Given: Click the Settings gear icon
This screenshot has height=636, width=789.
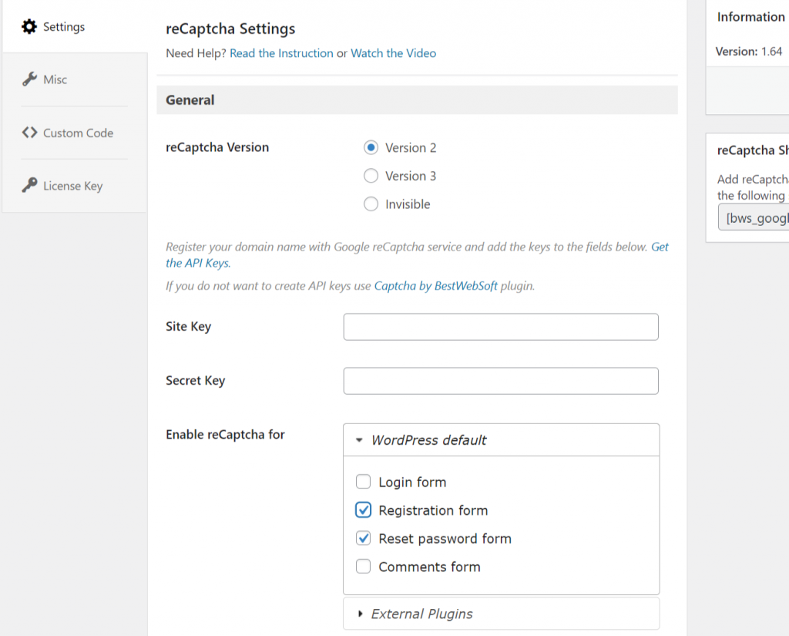Looking at the screenshot, I should tap(29, 27).
